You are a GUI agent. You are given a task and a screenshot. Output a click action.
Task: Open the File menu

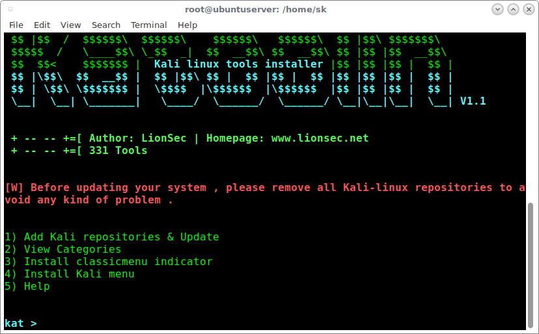(x=16, y=25)
